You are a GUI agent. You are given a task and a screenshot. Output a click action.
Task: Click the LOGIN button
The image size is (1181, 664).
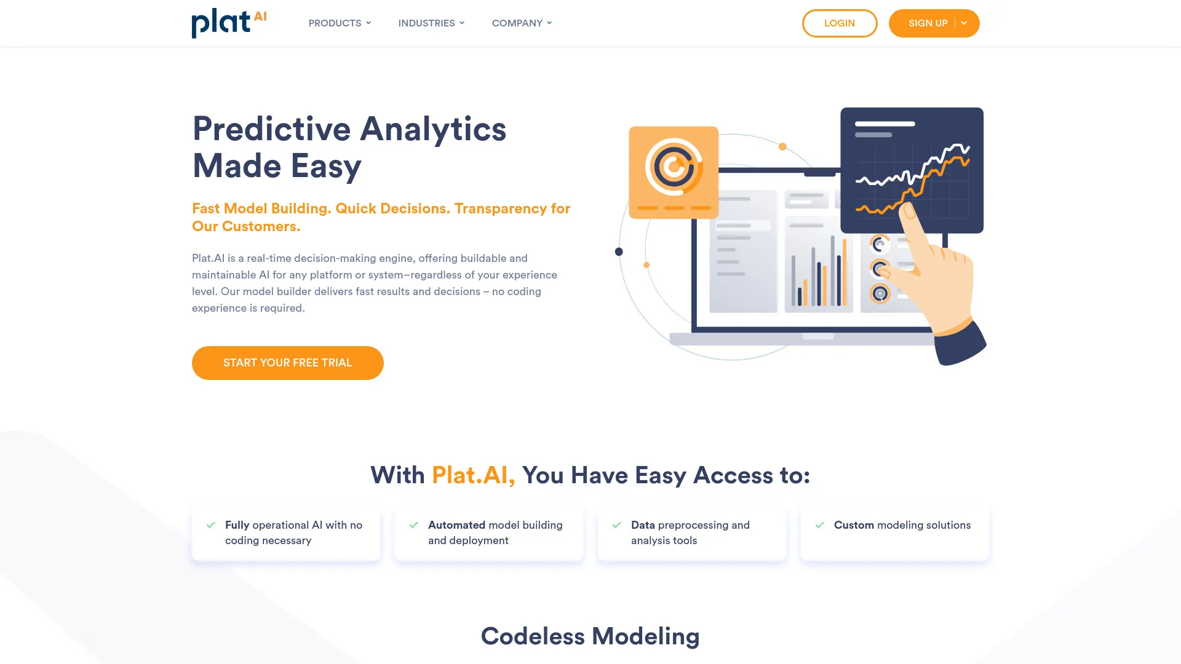[840, 23]
